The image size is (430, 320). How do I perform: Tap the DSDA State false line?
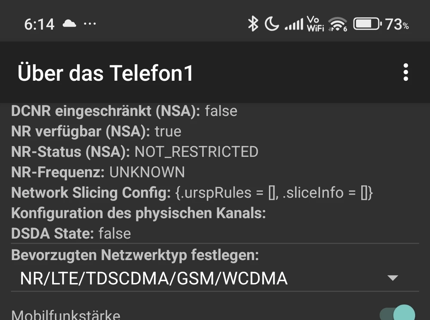click(x=71, y=233)
